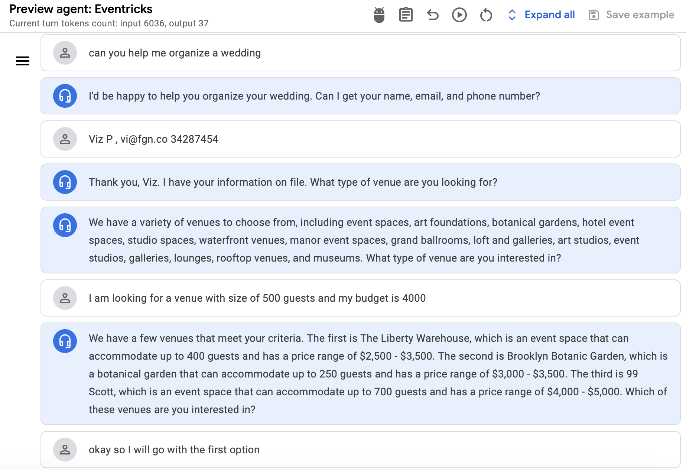The height and width of the screenshot is (470, 686).
Task: Click the play run button icon
Action: (459, 15)
